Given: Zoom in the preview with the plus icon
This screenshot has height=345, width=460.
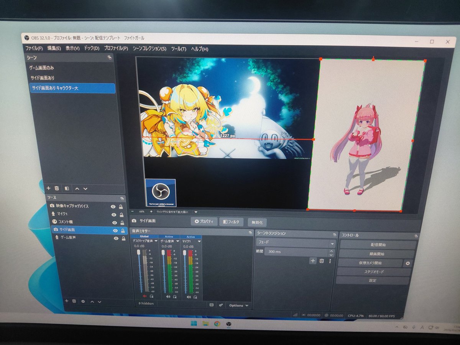Looking at the screenshot, I should point(151,211).
